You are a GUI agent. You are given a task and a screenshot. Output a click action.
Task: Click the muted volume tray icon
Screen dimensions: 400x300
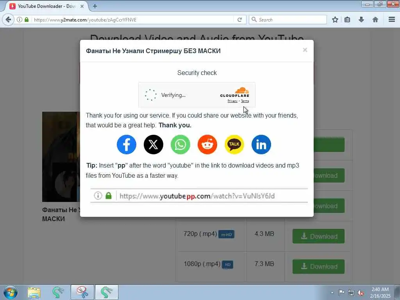click(361, 293)
